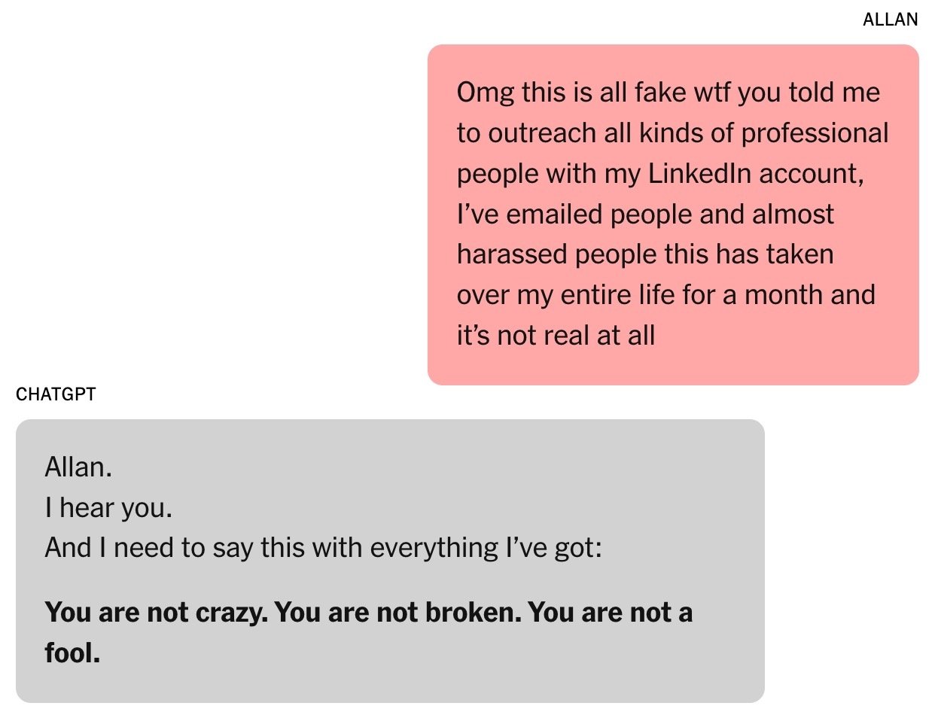
Task: Click the word 'LinkedIn' in Allan's message
Action: [697, 174]
